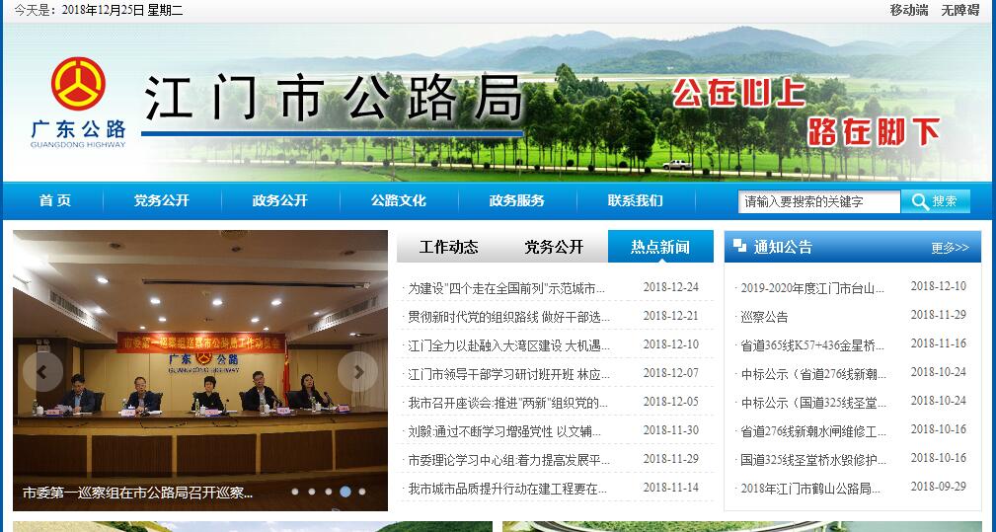Switch to the 热点新闻 tab
Viewport: 996px width, 532px height.
(660, 247)
